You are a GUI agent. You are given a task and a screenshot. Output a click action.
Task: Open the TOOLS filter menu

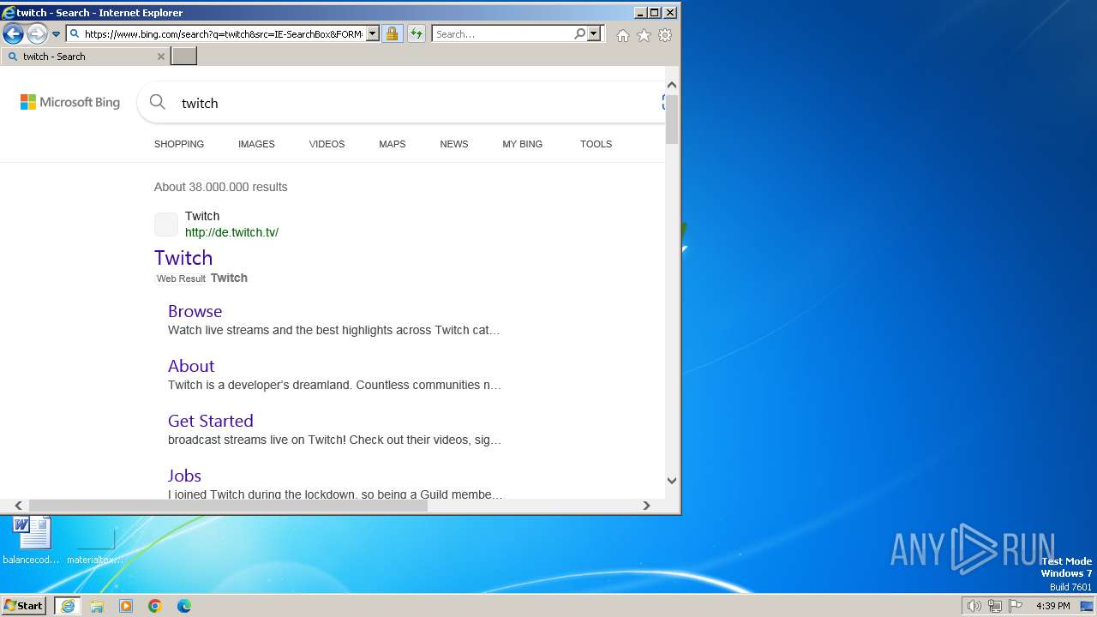[x=596, y=144]
